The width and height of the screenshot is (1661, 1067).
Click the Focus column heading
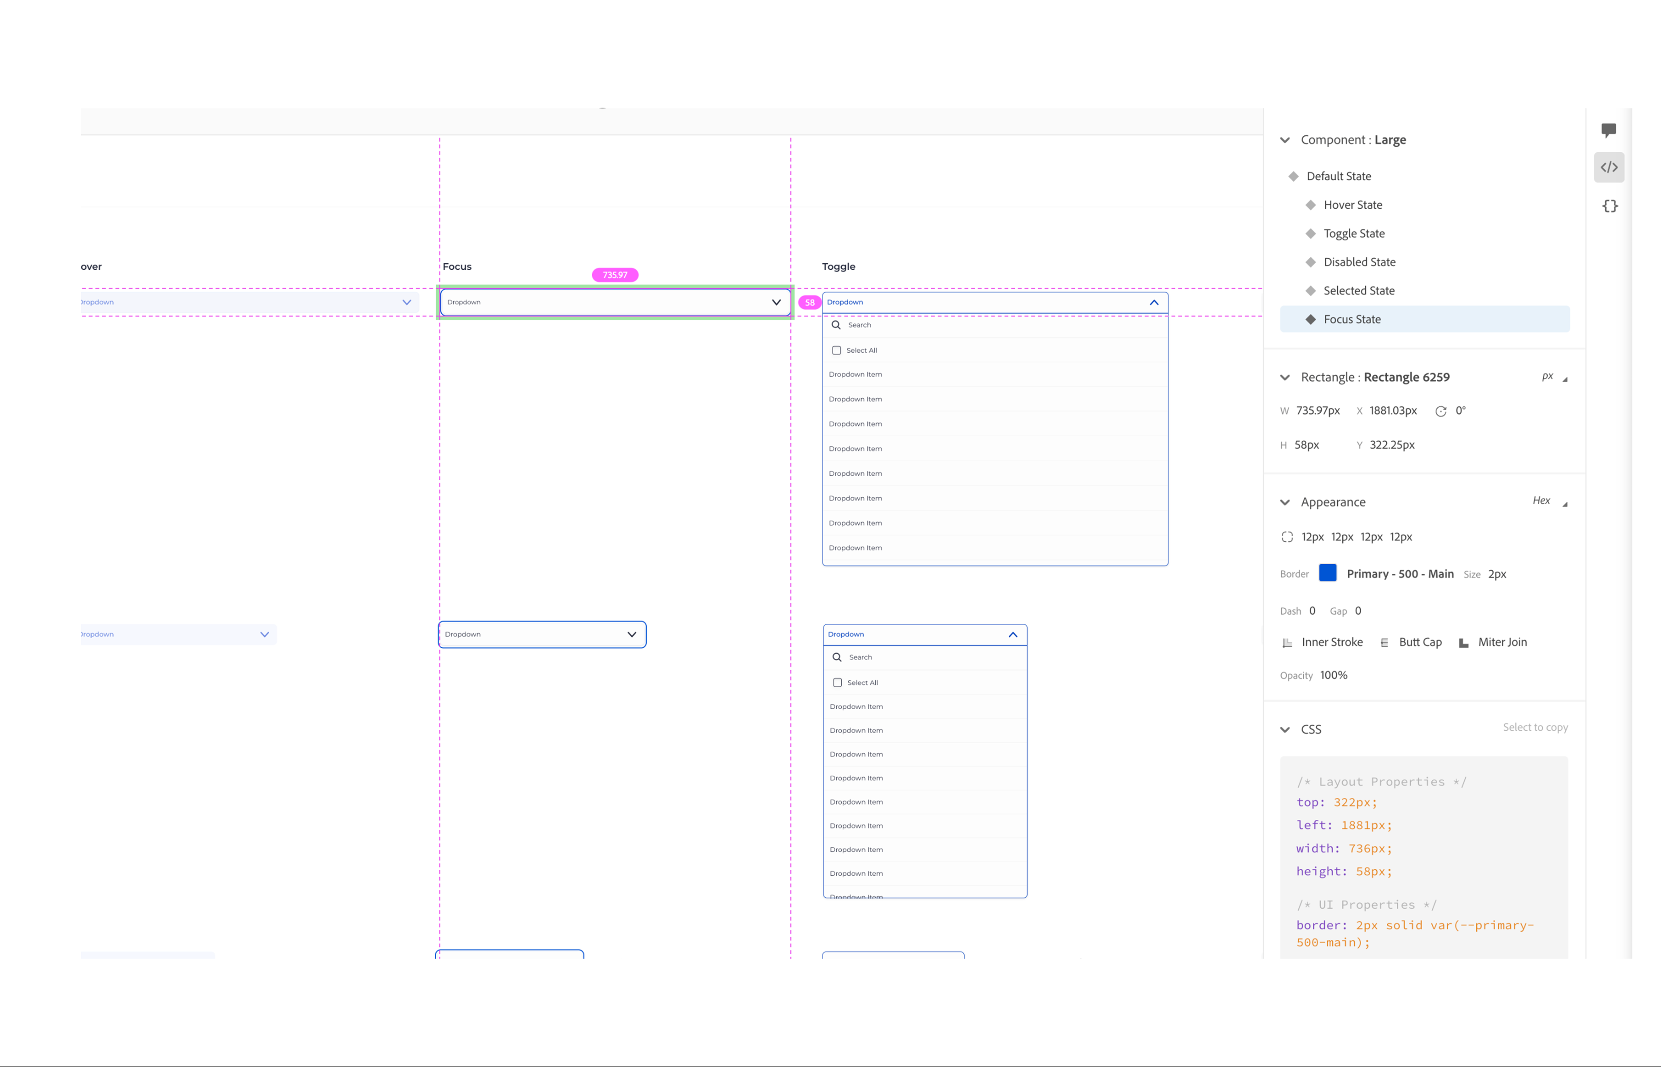(x=457, y=267)
